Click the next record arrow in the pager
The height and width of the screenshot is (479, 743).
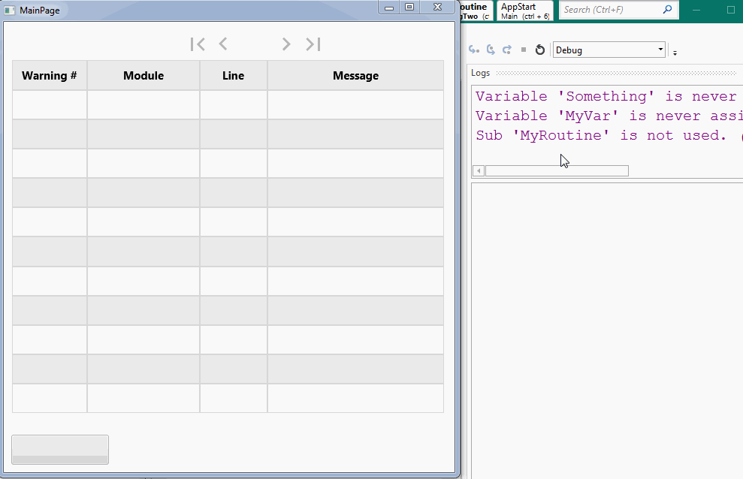286,44
